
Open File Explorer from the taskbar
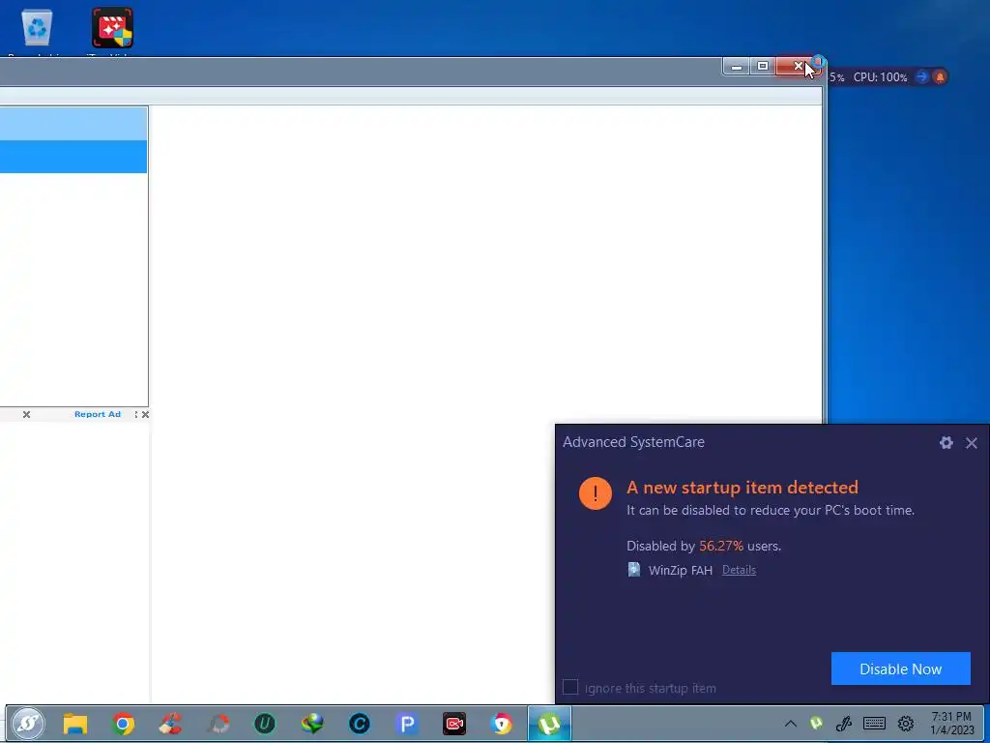(x=75, y=724)
